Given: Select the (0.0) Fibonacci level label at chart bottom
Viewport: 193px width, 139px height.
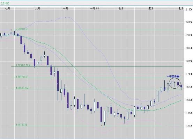Looking at the screenshot, I should pos(21,125).
